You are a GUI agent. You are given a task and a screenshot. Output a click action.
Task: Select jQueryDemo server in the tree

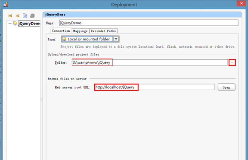click(x=29, y=23)
